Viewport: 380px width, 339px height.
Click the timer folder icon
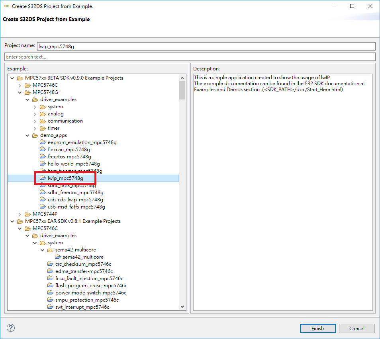click(43, 128)
